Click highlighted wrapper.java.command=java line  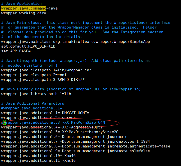tap(29, 8)
